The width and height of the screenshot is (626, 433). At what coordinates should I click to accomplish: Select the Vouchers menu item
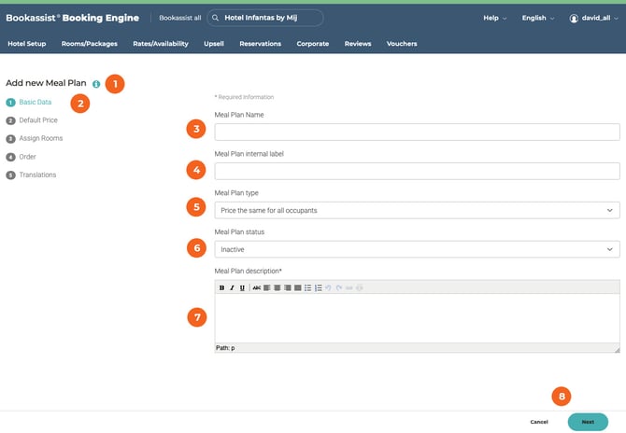coord(402,44)
